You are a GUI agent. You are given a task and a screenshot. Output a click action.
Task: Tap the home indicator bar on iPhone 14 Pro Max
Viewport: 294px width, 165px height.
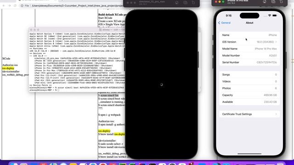click(x=249, y=154)
